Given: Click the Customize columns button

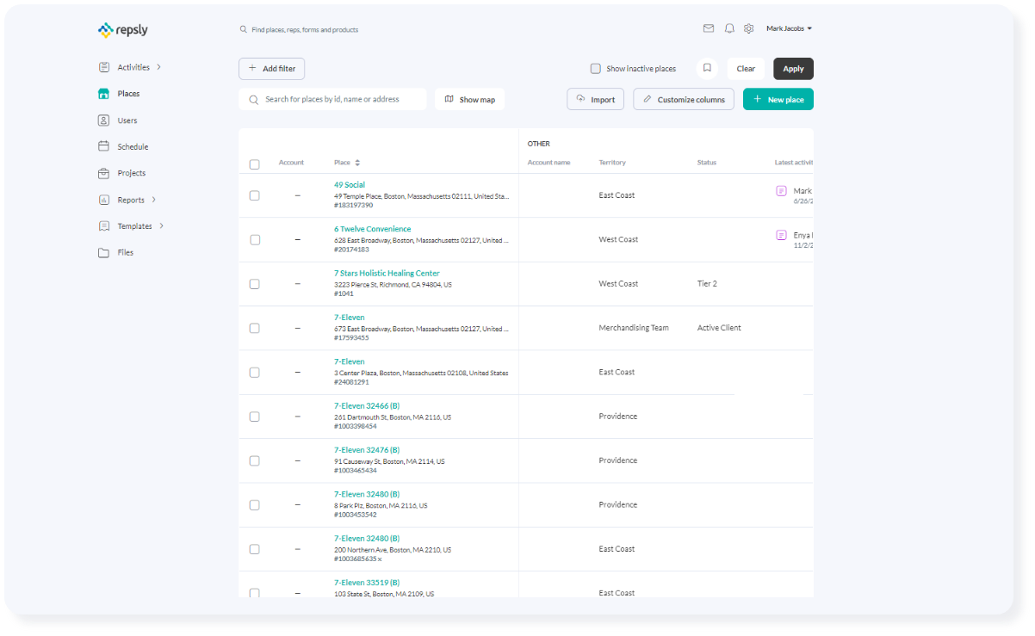Looking at the screenshot, I should pos(684,100).
